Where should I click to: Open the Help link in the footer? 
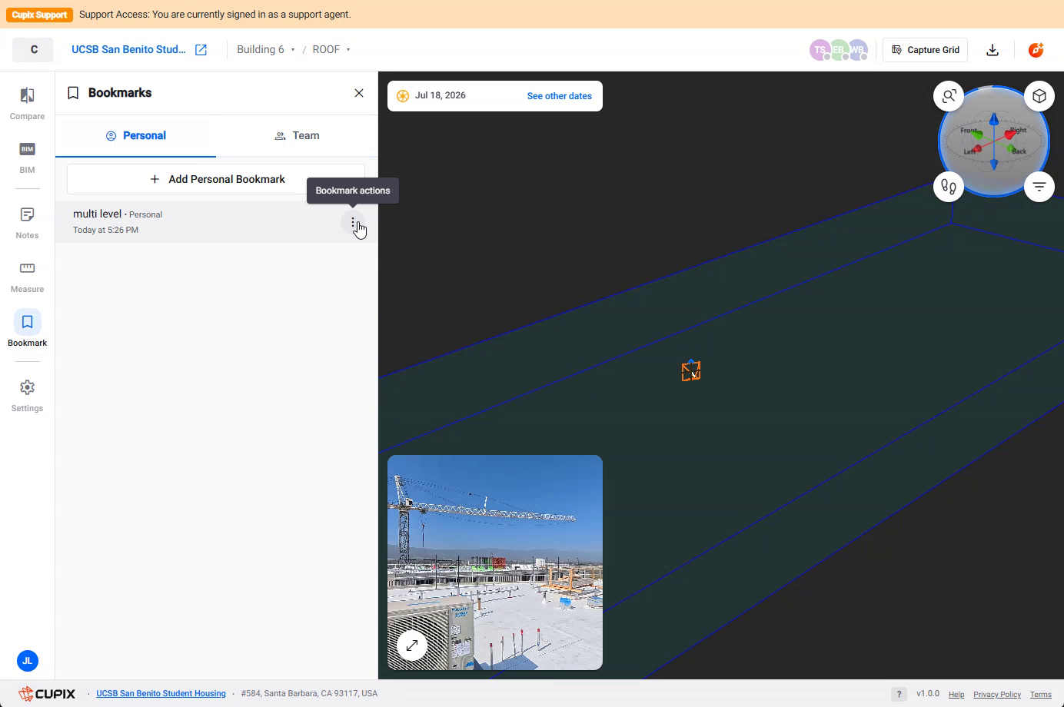[x=956, y=695]
